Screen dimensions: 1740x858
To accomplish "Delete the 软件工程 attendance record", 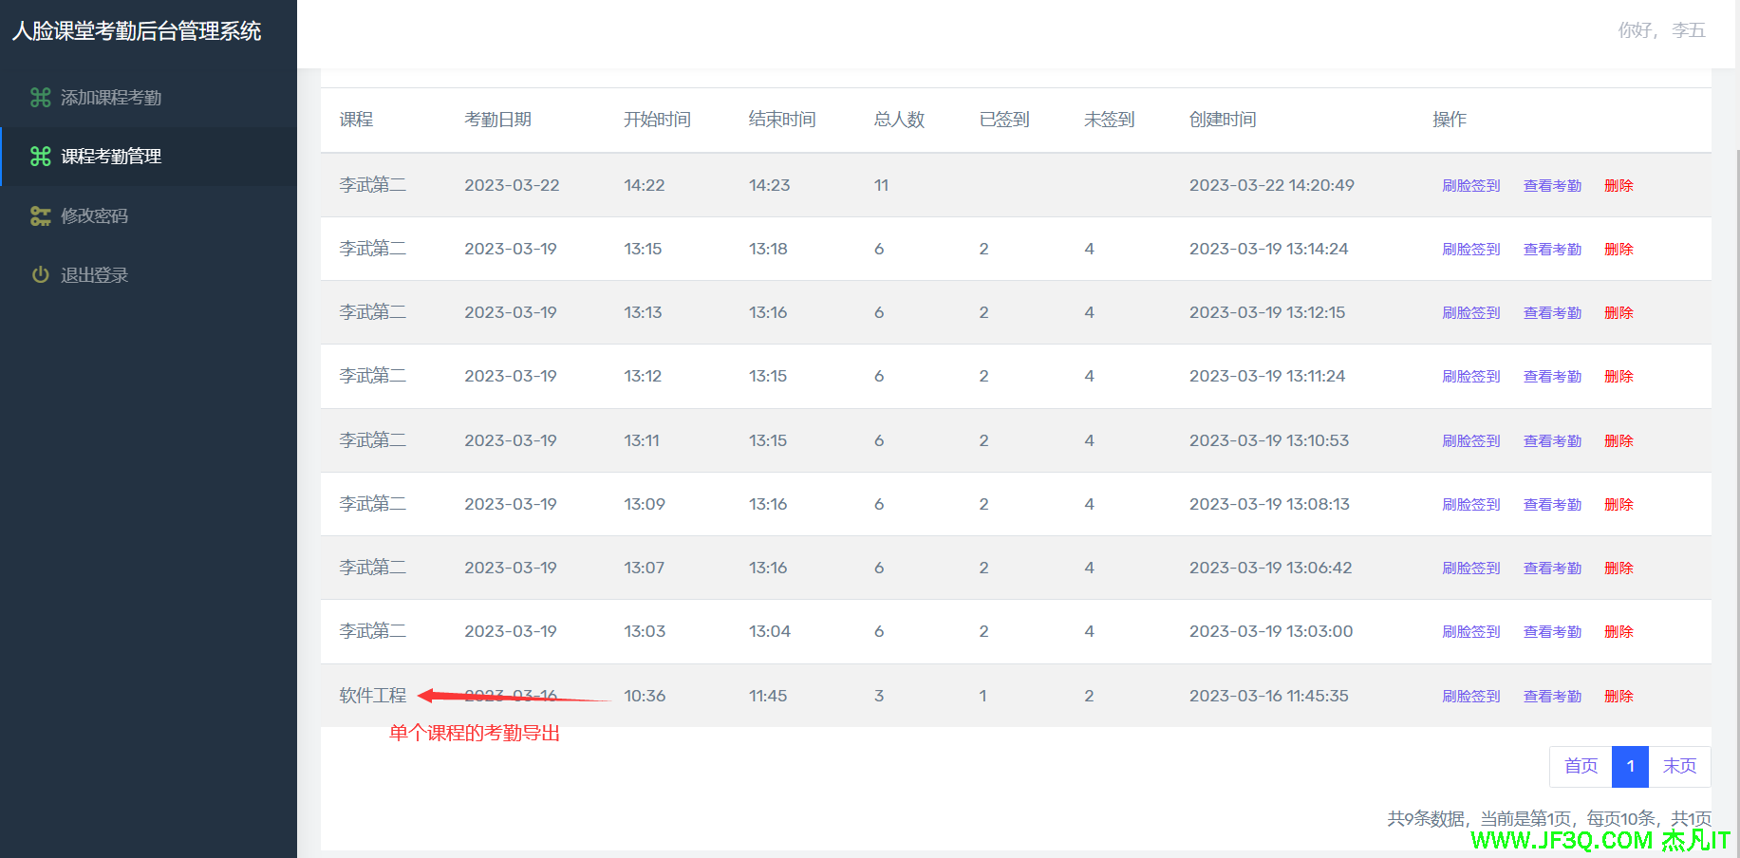I will point(1618,697).
